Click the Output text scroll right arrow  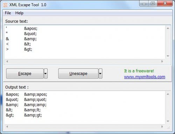coord(162,127)
